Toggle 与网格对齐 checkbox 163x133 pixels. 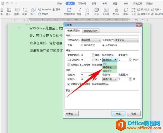69,84
